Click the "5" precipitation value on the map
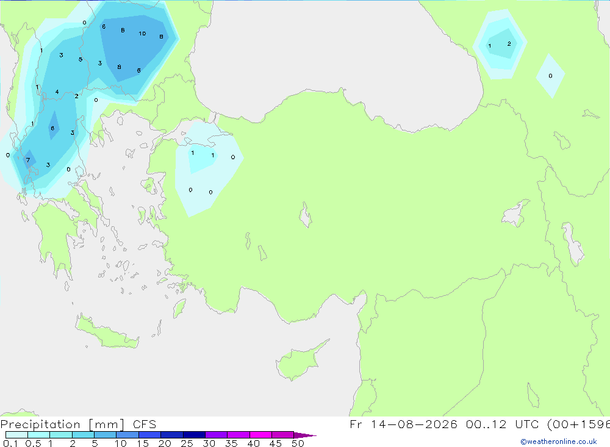The image size is (610, 447). pos(81,60)
